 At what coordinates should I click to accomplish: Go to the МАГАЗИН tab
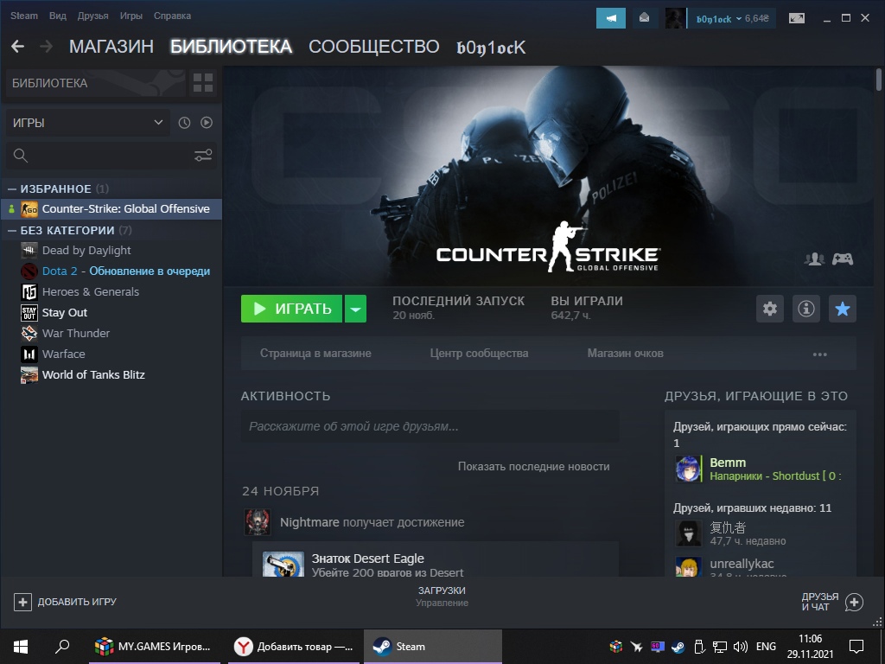(x=111, y=47)
